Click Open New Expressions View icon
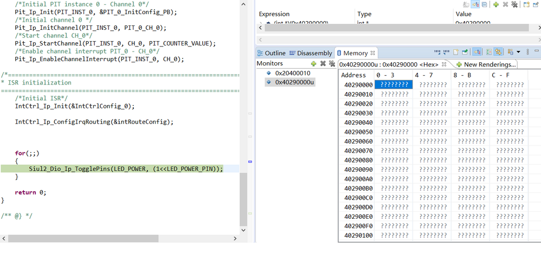The height and width of the screenshot is (254, 541). coord(526,4)
